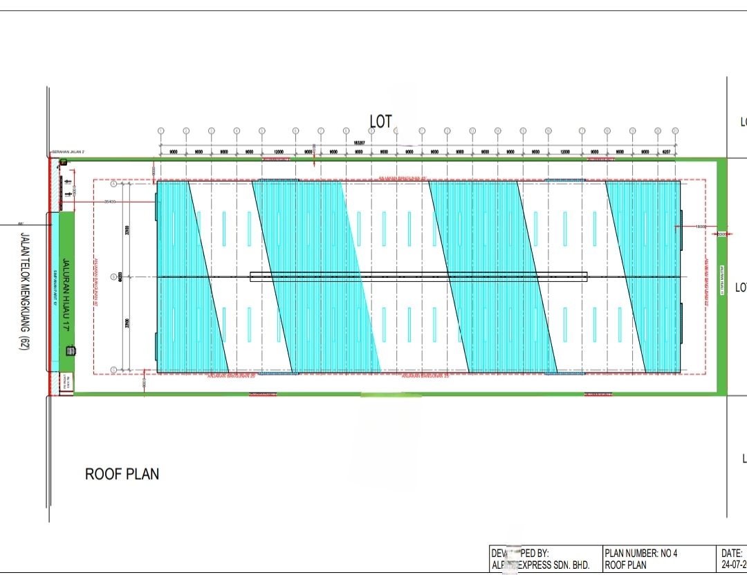Select grid bubble 1 at top left

click(160, 130)
